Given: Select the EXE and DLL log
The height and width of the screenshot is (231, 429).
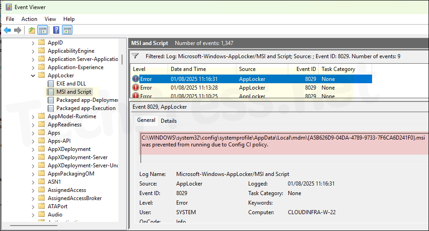Looking at the screenshot, I should [71, 84].
